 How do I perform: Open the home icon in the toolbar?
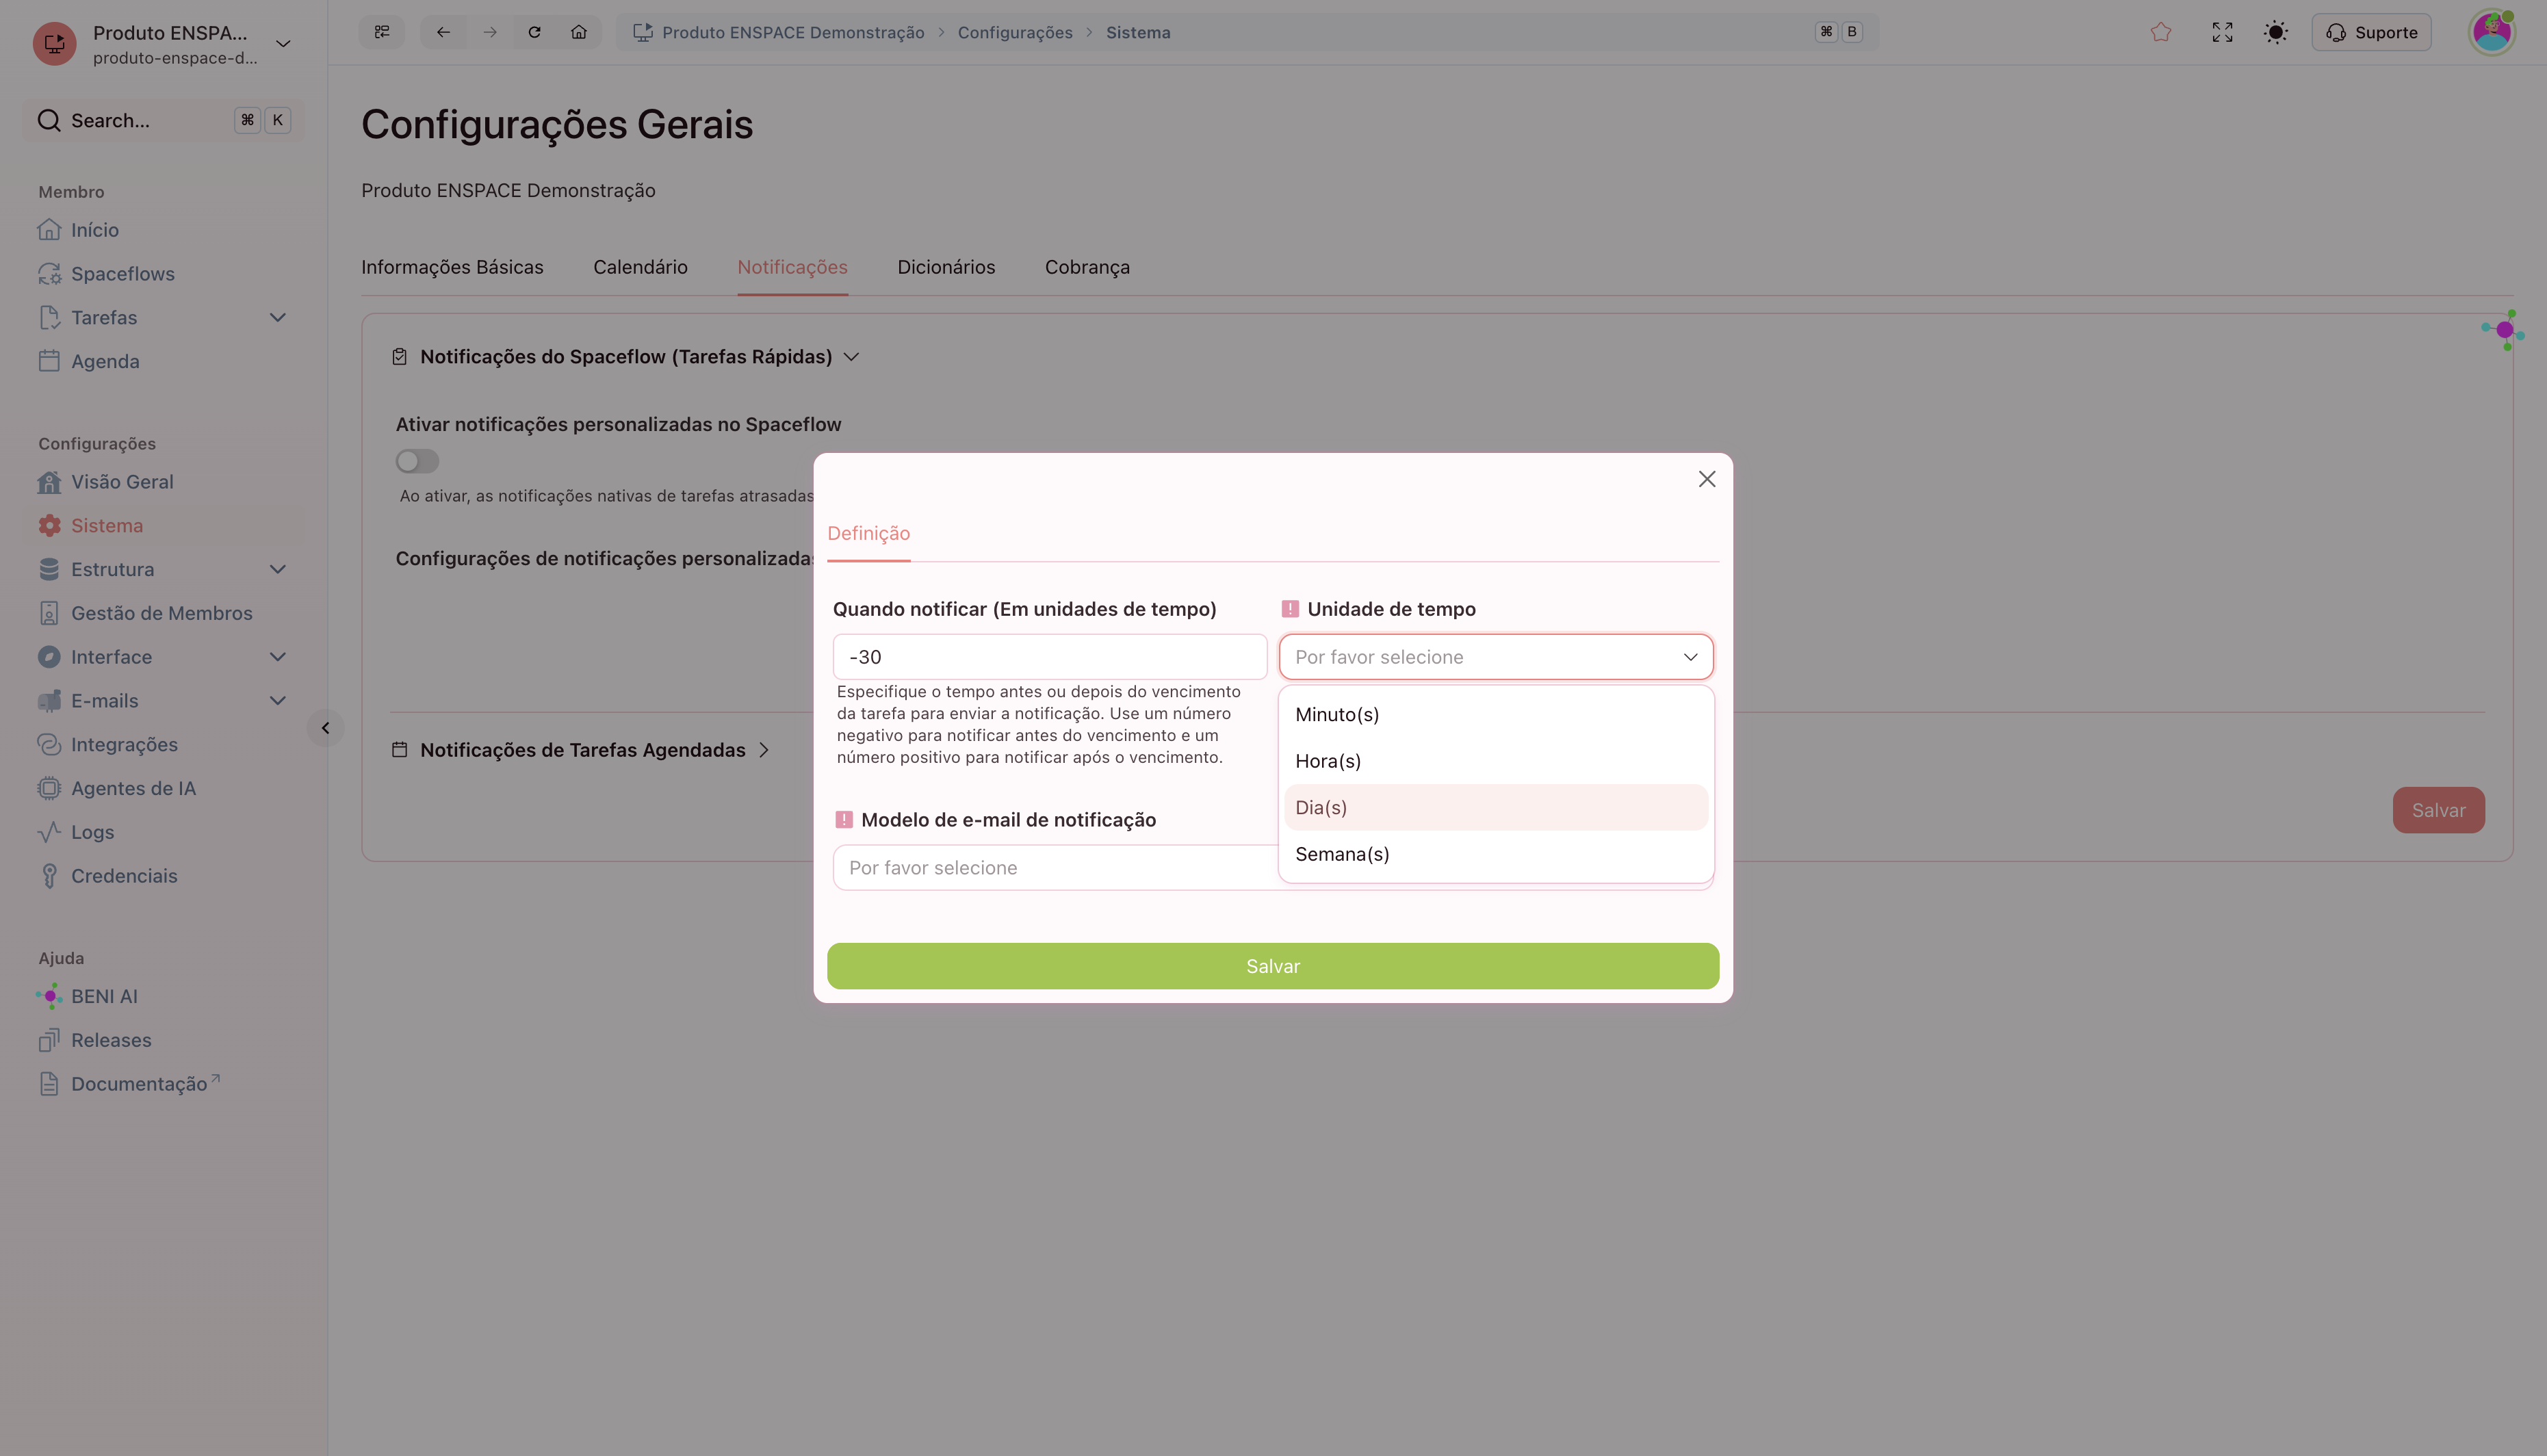(x=578, y=32)
